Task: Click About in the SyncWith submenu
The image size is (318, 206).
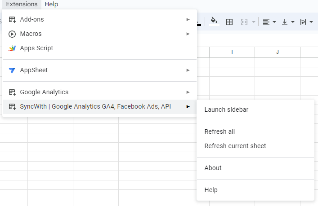Action: coord(213,168)
